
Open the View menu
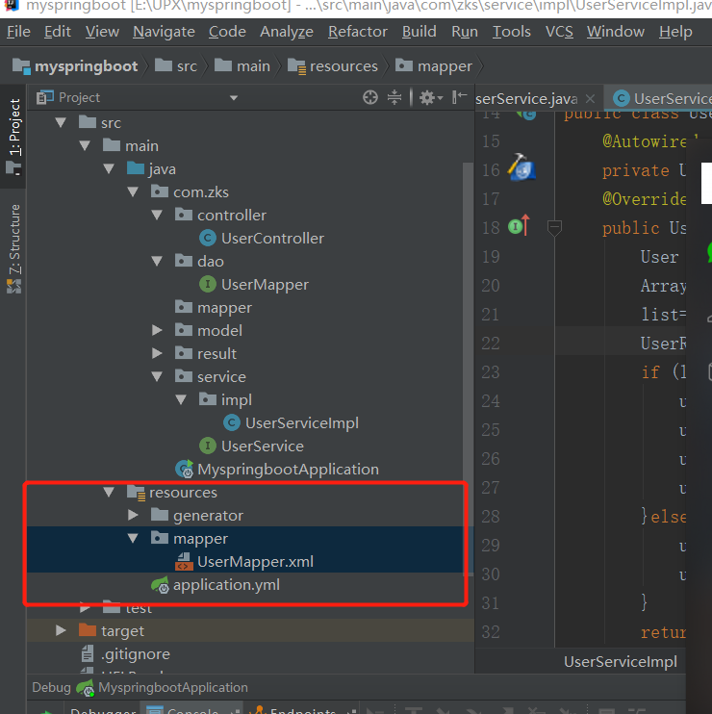tap(102, 32)
